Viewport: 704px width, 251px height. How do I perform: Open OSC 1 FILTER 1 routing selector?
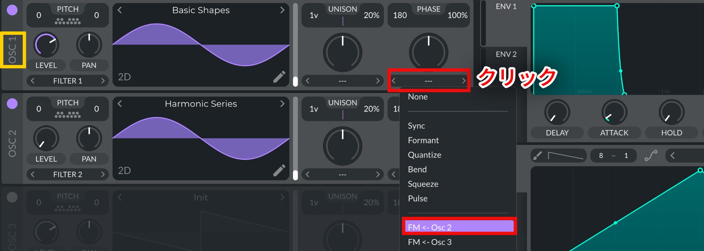(x=68, y=81)
